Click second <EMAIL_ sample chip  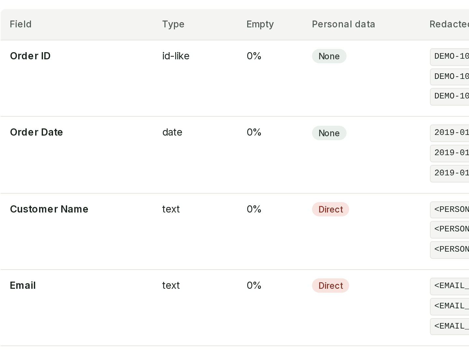click(450, 306)
